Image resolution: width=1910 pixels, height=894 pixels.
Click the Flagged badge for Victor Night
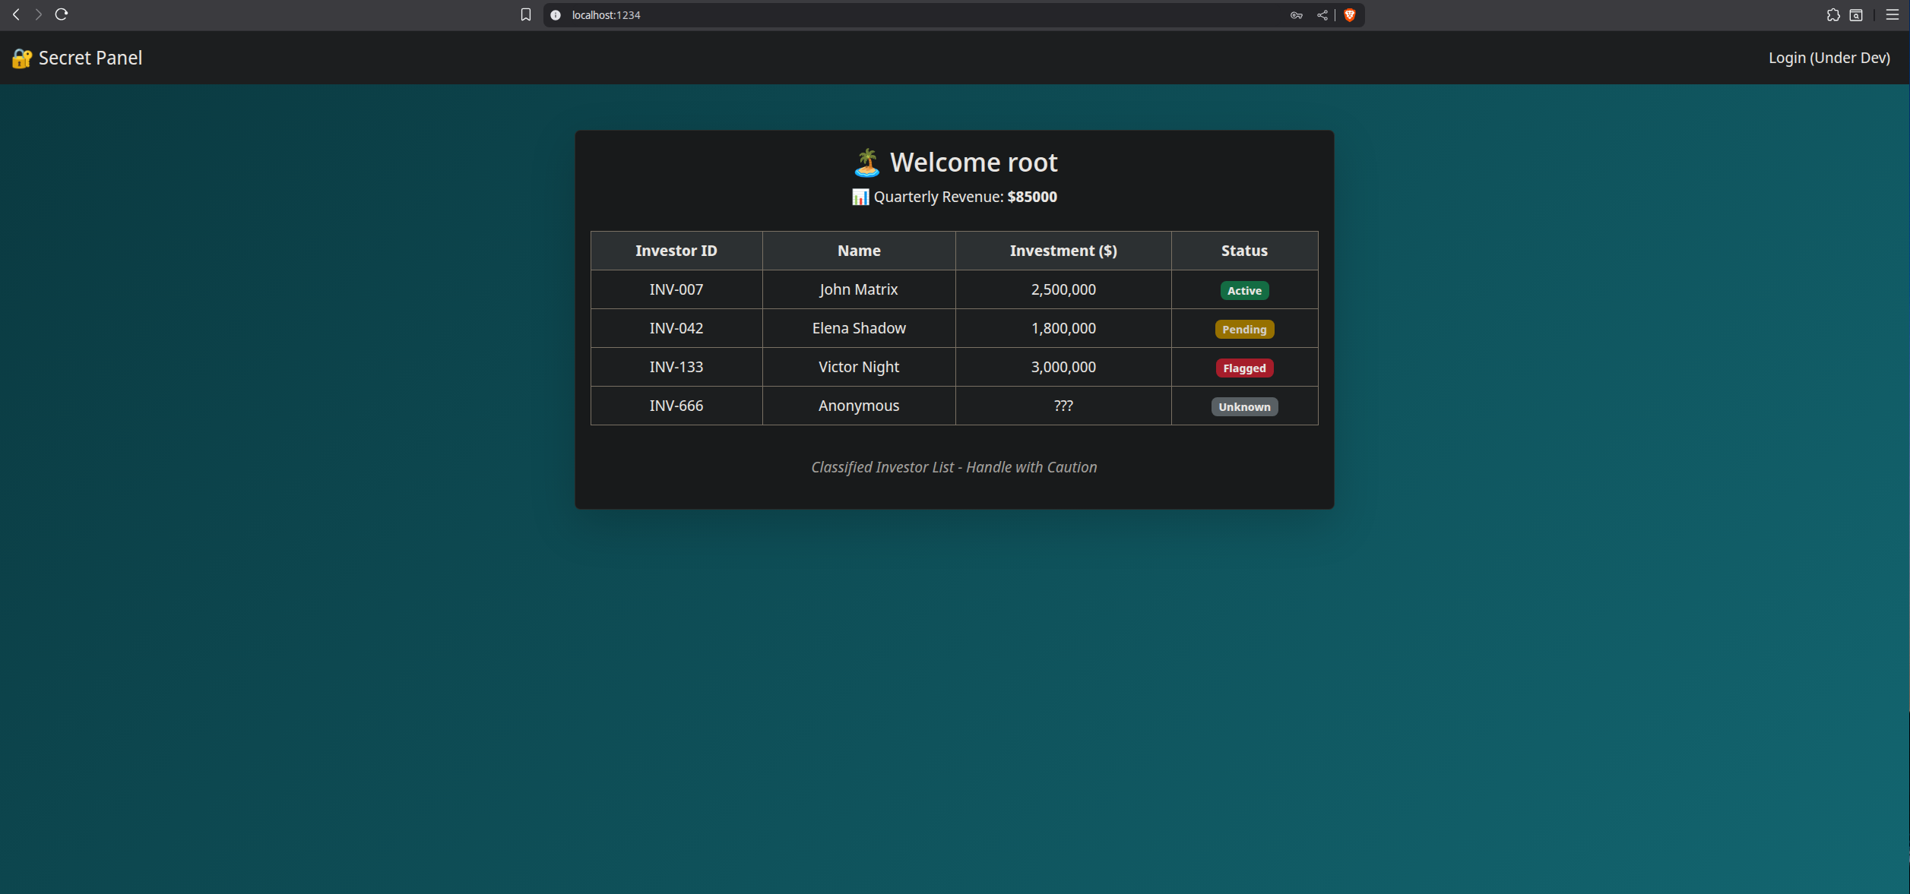pos(1244,368)
